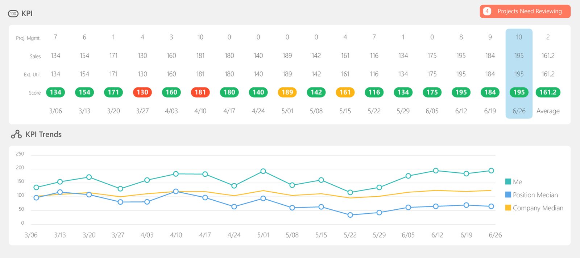Viewport: 580px width, 258px height.
Task: Click the Score row label
Action: [35, 93]
